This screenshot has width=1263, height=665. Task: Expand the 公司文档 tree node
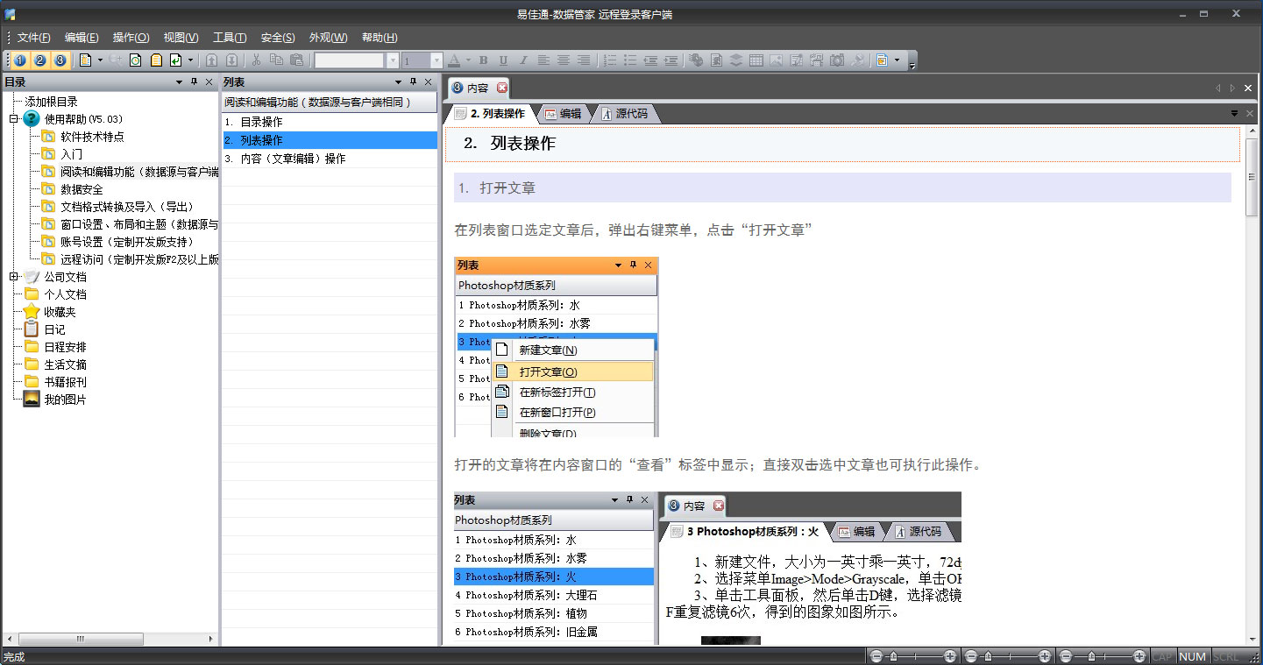point(14,277)
